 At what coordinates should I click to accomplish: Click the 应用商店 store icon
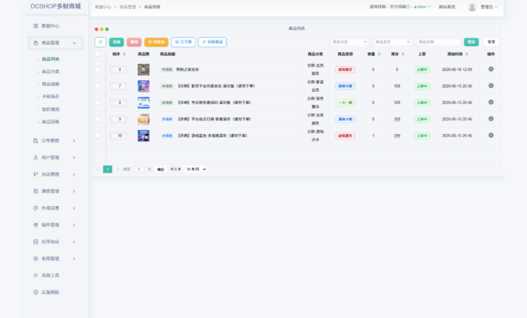pos(36,241)
